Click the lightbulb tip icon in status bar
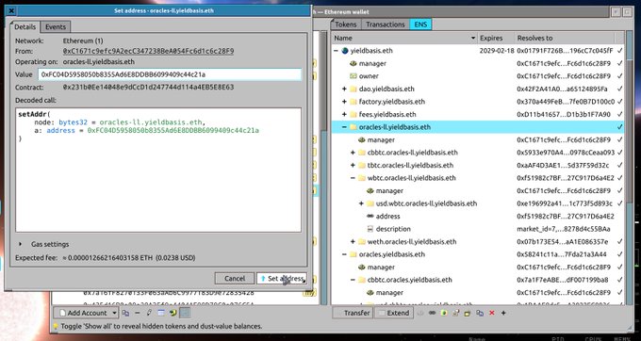Viewport: 641px width, 341px height. [56, 326]
